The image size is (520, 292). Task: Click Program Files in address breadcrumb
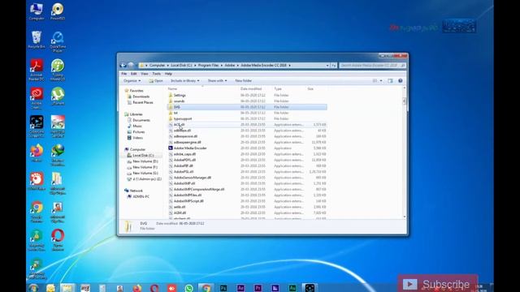(208, 66)
